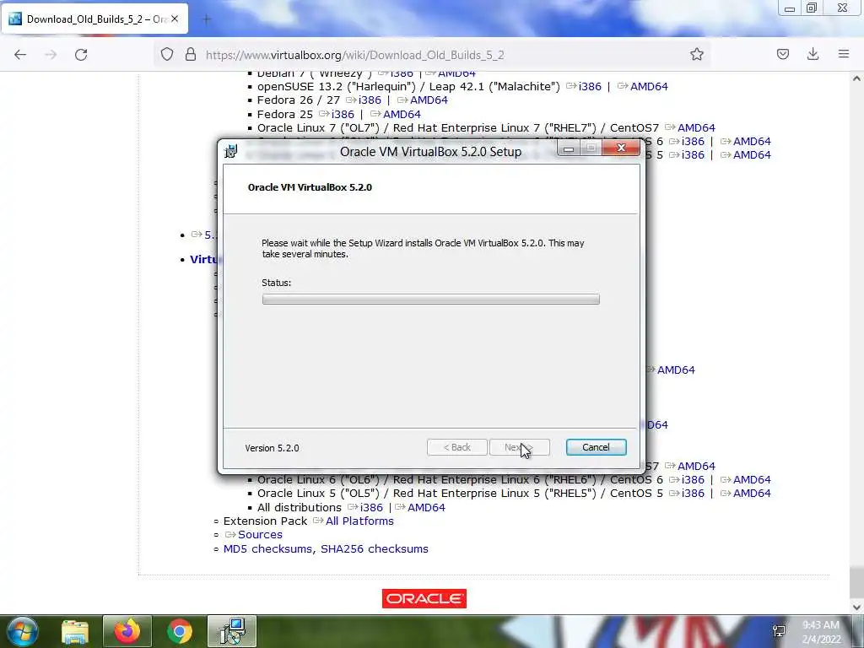Click the disabled Next button in Setup
This screenshot has height=648, width=864.
click(x=519, y=447)
